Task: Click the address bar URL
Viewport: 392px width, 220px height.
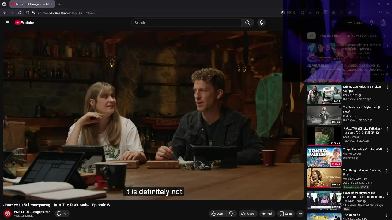Action: pyautogui.click(x=69, y=13)
